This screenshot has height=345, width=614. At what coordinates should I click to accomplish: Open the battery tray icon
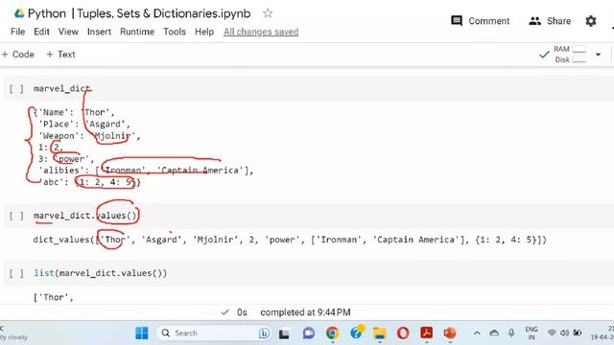[x=578, y=333]
